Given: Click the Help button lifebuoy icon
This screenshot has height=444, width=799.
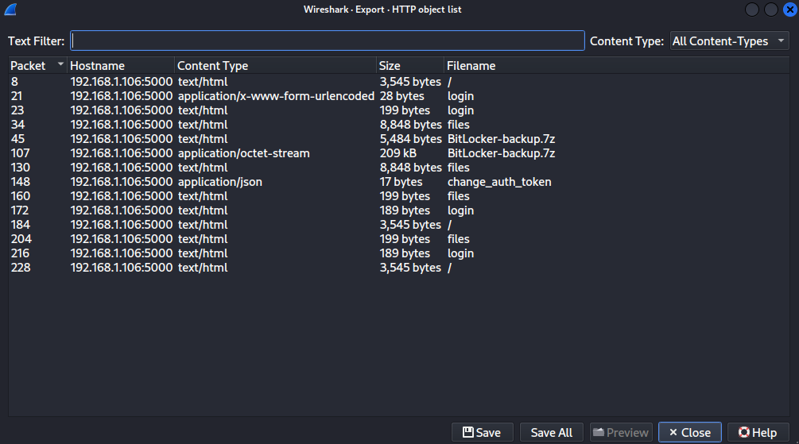Looking at the screenshot, I should pos(744,432).
